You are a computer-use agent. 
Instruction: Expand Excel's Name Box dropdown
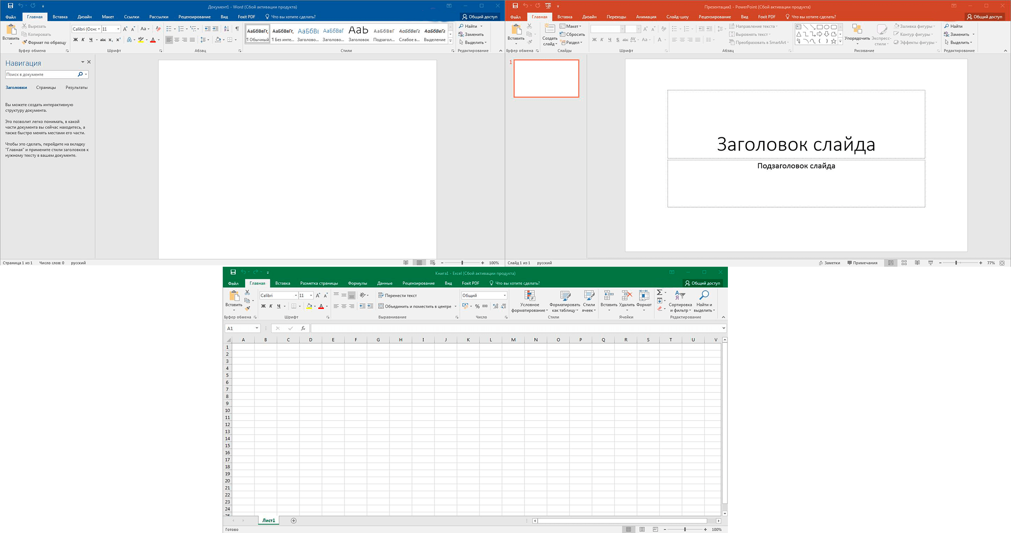coord(257,328)
